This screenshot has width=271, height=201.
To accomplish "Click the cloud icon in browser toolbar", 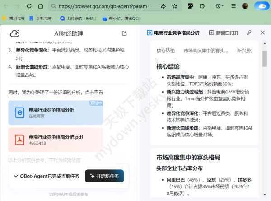I will (x=261, y=6).
